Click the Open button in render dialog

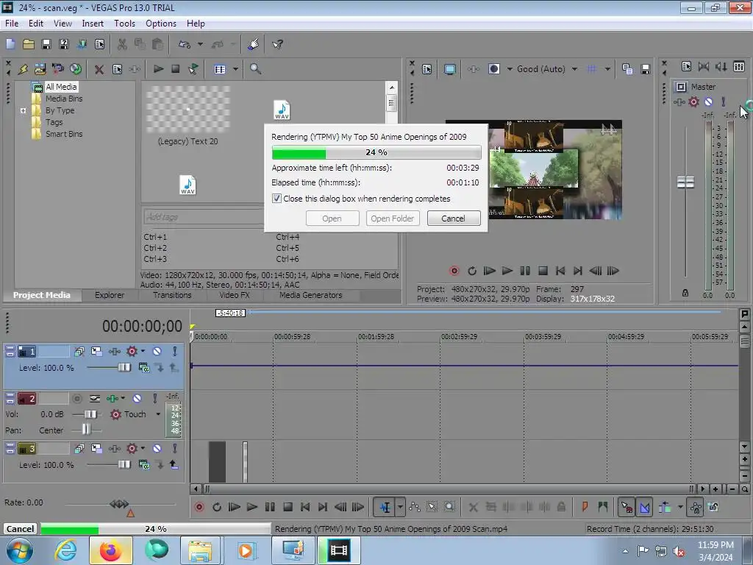click(332, 218)
